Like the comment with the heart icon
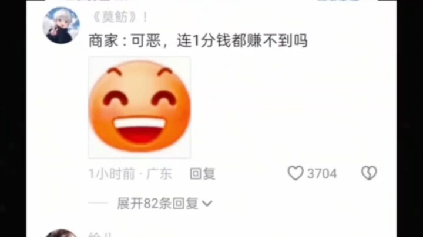423x237 pixels. coord(296,173)
